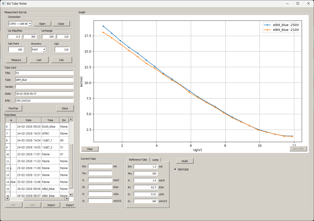Click the Open connection button
The width and height of the screenshot is (314, 221).
pos(42,24)
